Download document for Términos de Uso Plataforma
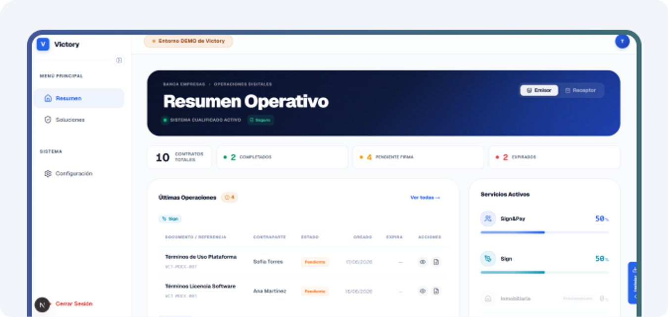 tap(436, 262)
